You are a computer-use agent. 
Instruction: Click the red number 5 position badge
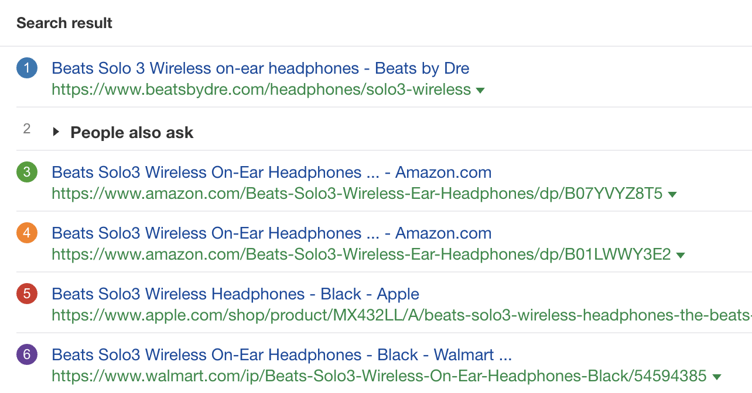tap(27, 294)
